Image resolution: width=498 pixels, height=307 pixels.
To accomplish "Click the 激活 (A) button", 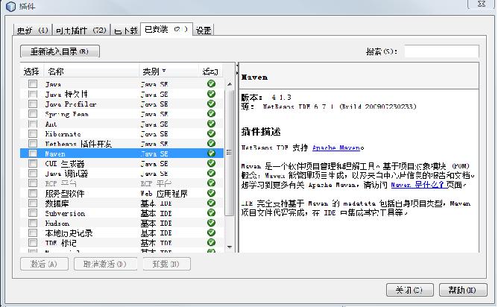I will pyautogui.click(x=44, y=264).
